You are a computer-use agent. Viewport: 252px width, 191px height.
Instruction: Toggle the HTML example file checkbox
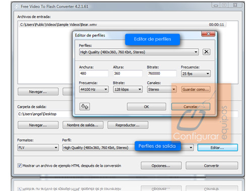click(x=20, y=165)
